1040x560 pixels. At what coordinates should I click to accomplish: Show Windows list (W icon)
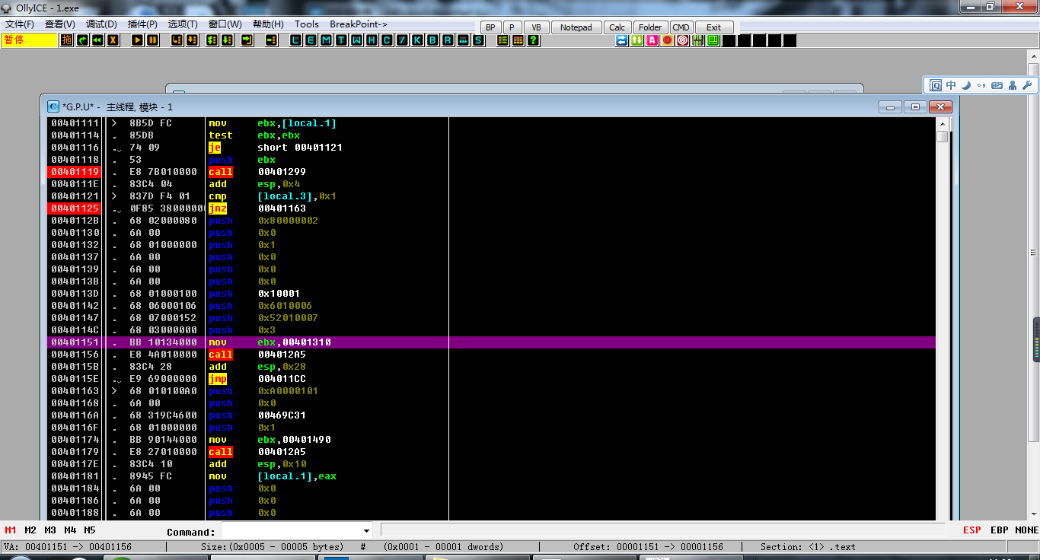pyautogui.click(x=356, y=40)
